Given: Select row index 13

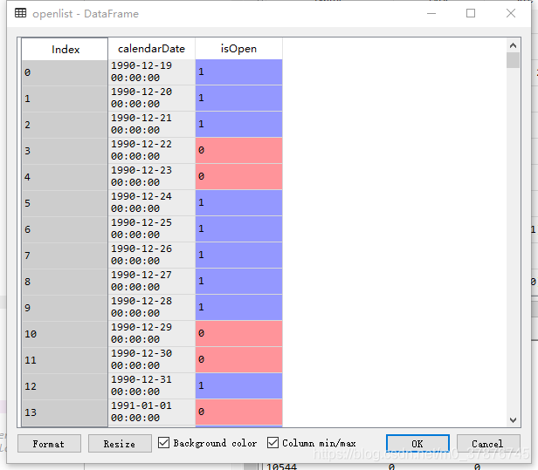Looking at the screenshot, I should click(x=65, y=412).
